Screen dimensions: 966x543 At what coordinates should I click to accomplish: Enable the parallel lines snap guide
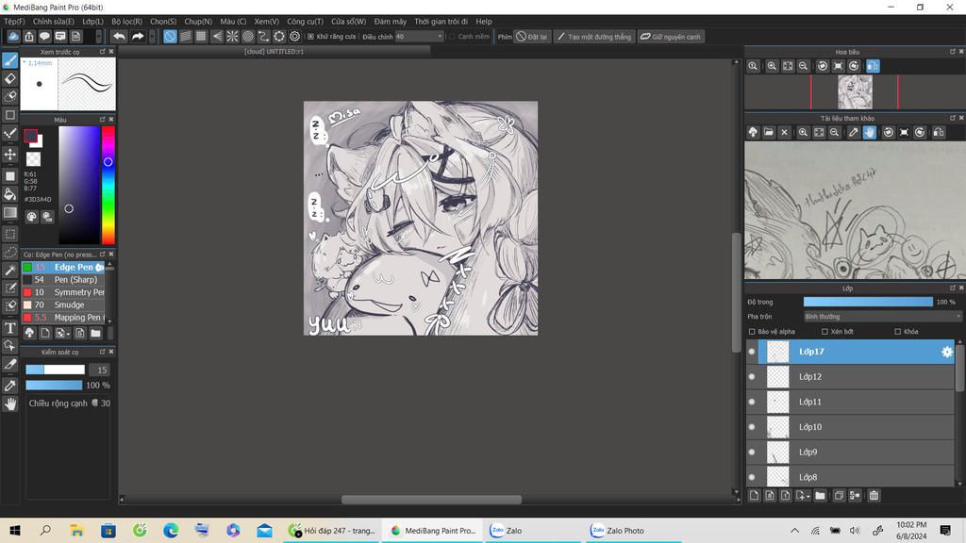tap(186, 37)
